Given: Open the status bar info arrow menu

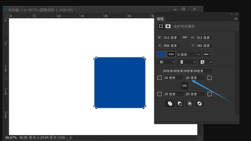Looking at the screenshot, I should 71,138.
